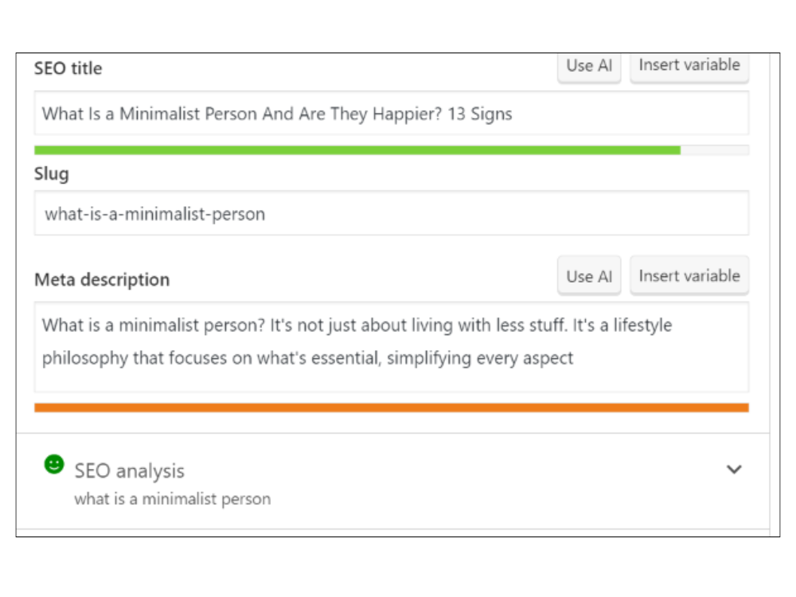The image size is (796, 597).
Task: Click into the Slug input field
Action: coord(392,213)
